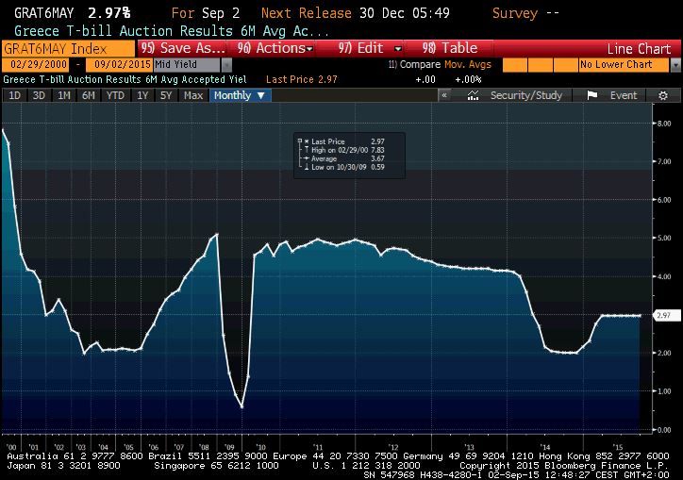Open the Monthly periodicity dropdown
The width and height of the screenshot is (683, 480).
click(x=239, y=95)
